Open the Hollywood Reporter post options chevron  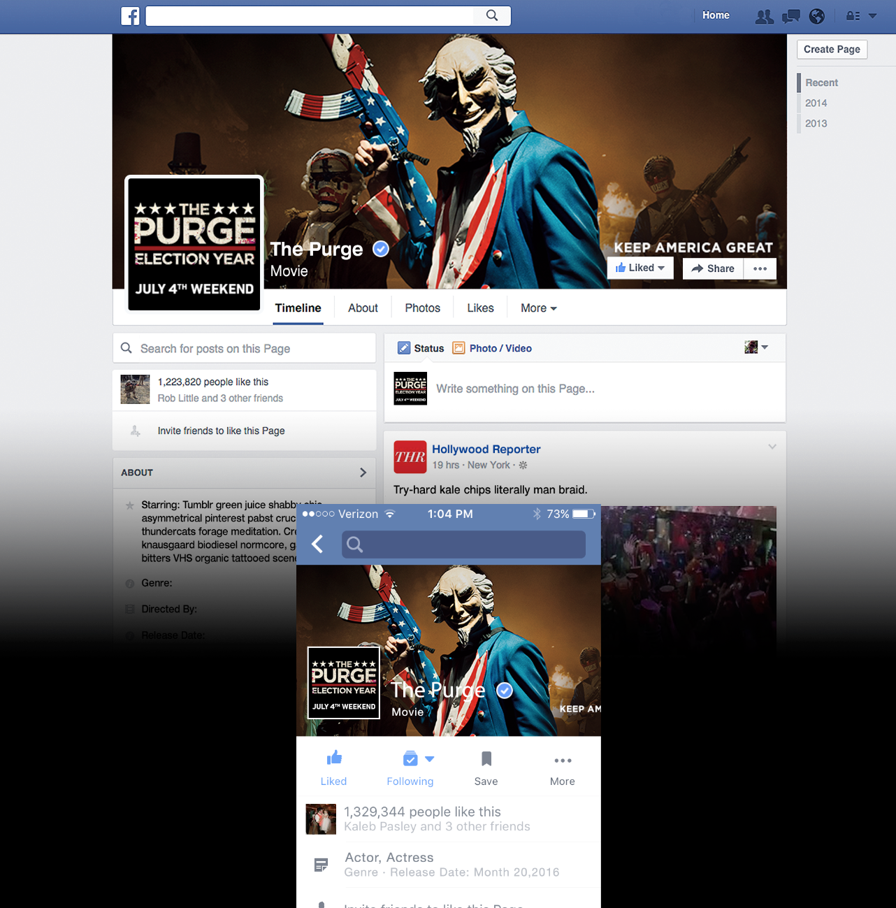tap(772, 447)
